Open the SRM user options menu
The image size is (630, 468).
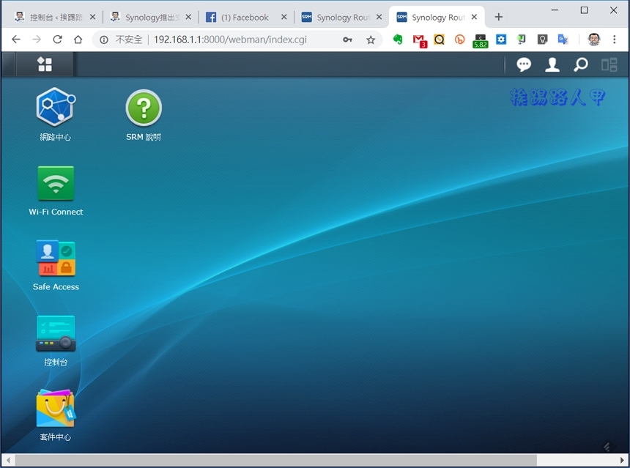[552, 64]
